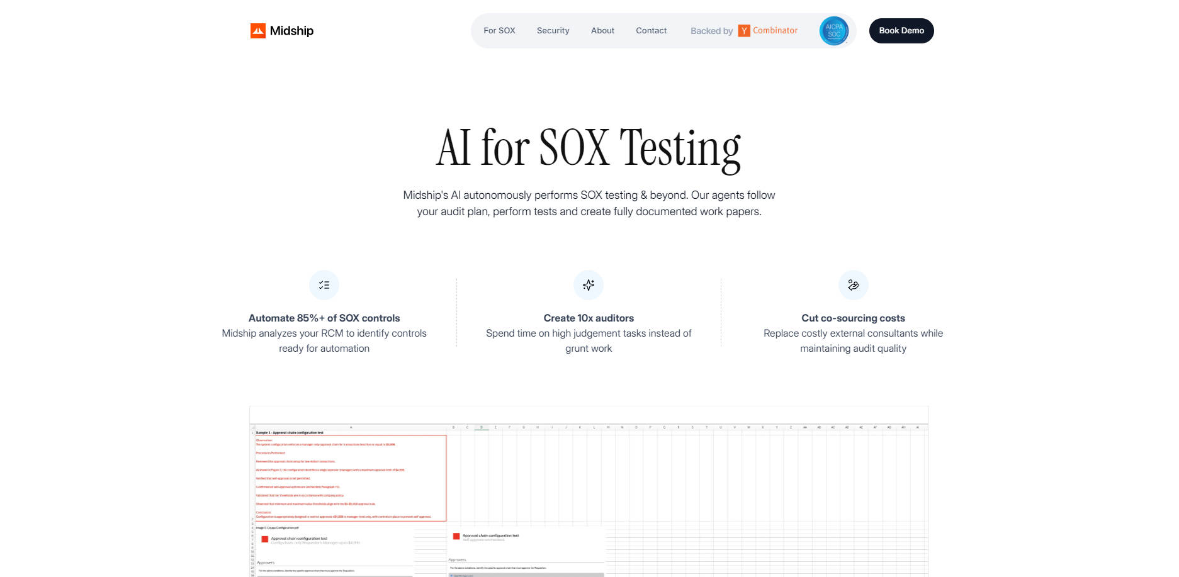Viewport: 1179px width, 577px height.
Task: Open the AICPA SOC compliance badge
Action: click(x=833, y=31)
